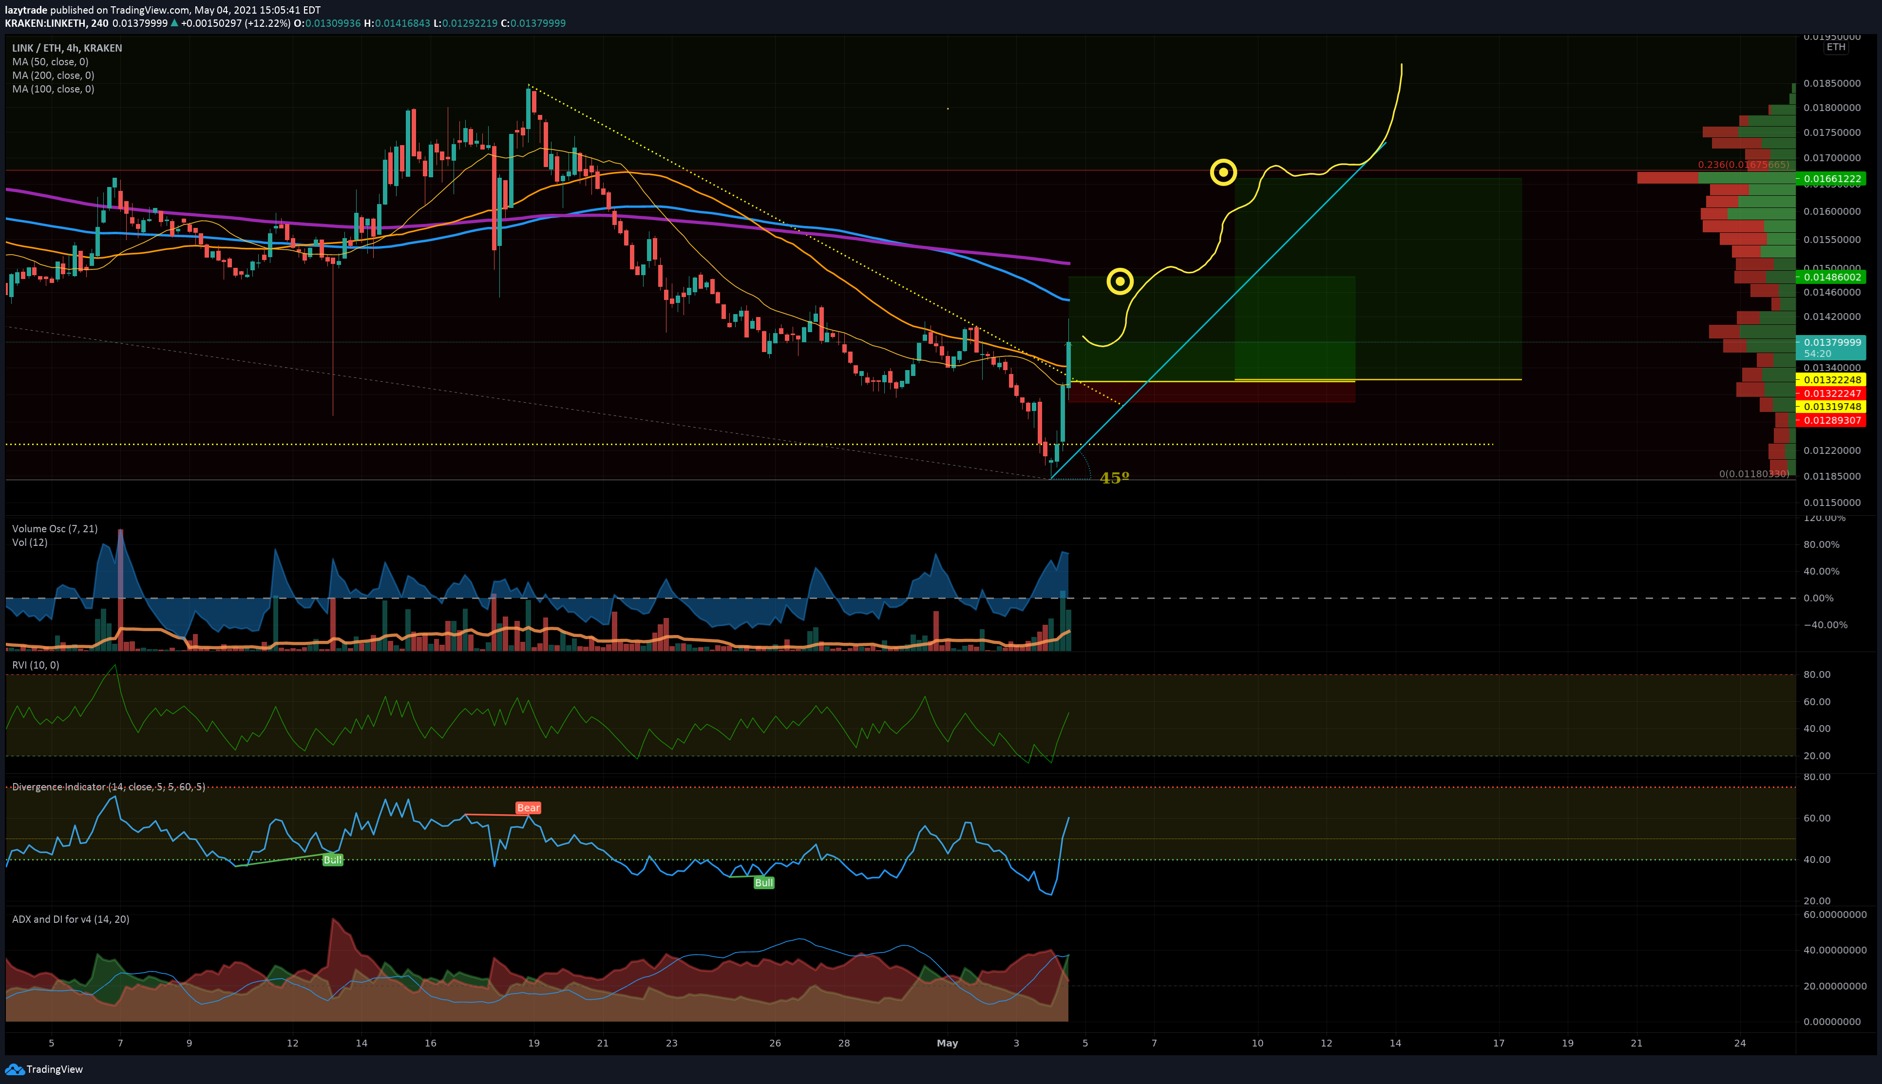
Task: Click the green 0.01661222 price label
Action: point(1831,179)
